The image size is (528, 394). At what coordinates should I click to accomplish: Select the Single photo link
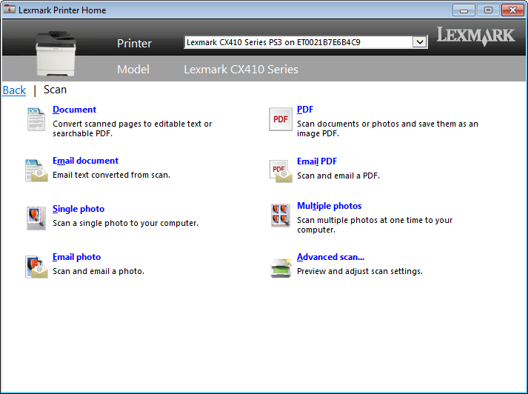click(78, 209)
